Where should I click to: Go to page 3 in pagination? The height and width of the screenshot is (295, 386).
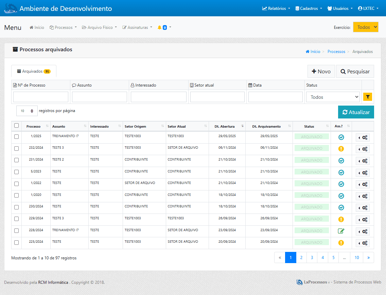[312, 258]
